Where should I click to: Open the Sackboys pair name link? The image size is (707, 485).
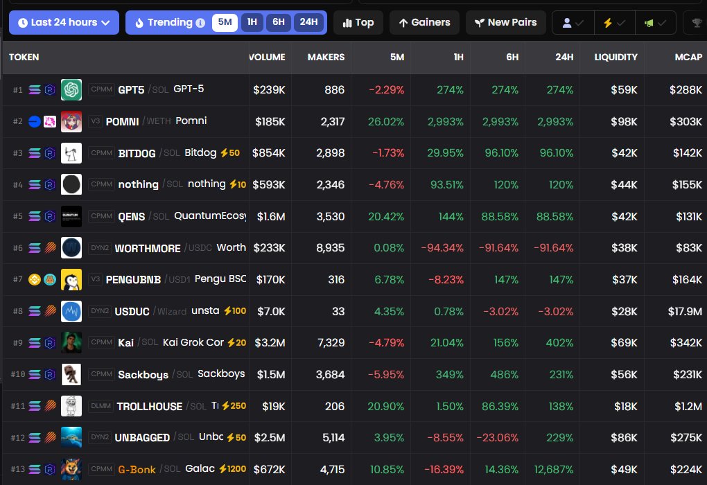[143, 375]
